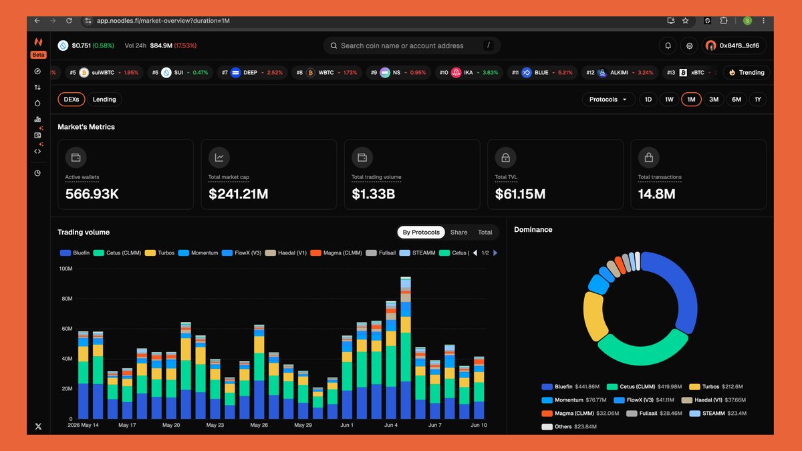
Task: Select the 3M duration
Action: point(714,100)
